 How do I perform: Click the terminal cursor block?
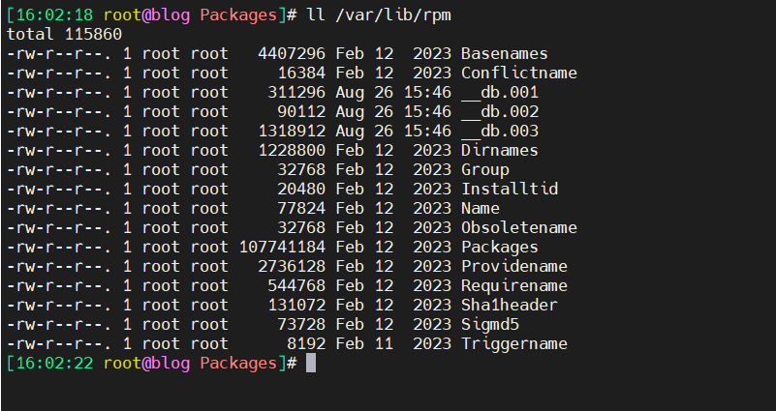point(311,364)
